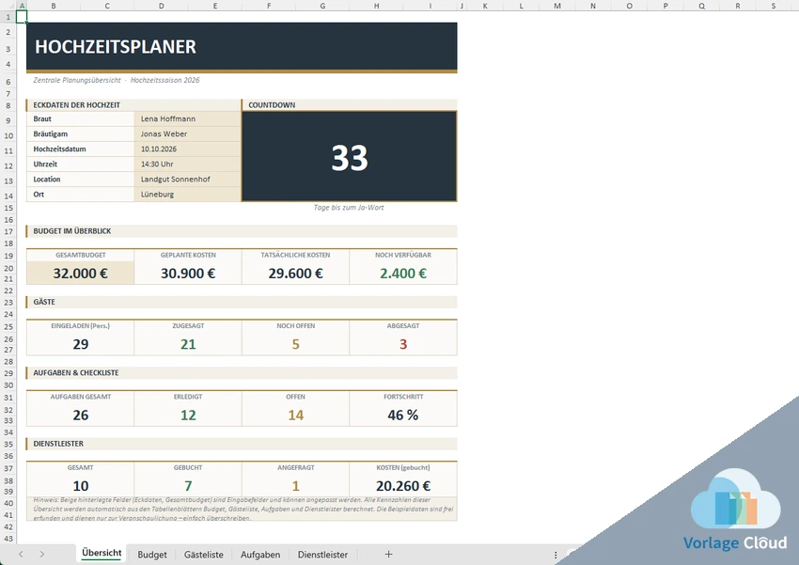Select the Übersicht sheet tab
The width and height of the screenshot is (799, 565).
click(102, 554)
